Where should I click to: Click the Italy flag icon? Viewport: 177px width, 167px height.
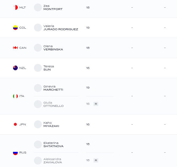coord(15,96)
